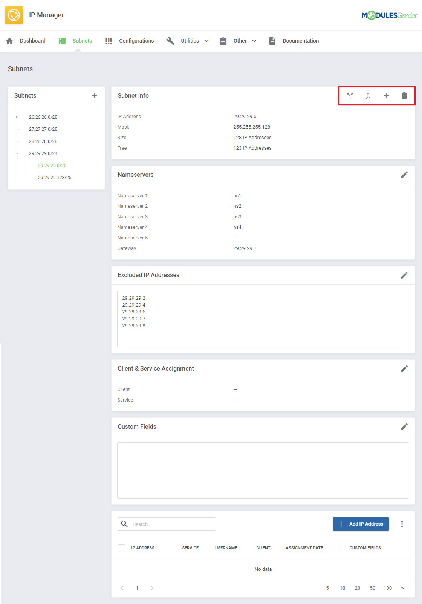Edit Excluded IP Addresses pencil icon
The image size is (422, 604).
[404, 275]
